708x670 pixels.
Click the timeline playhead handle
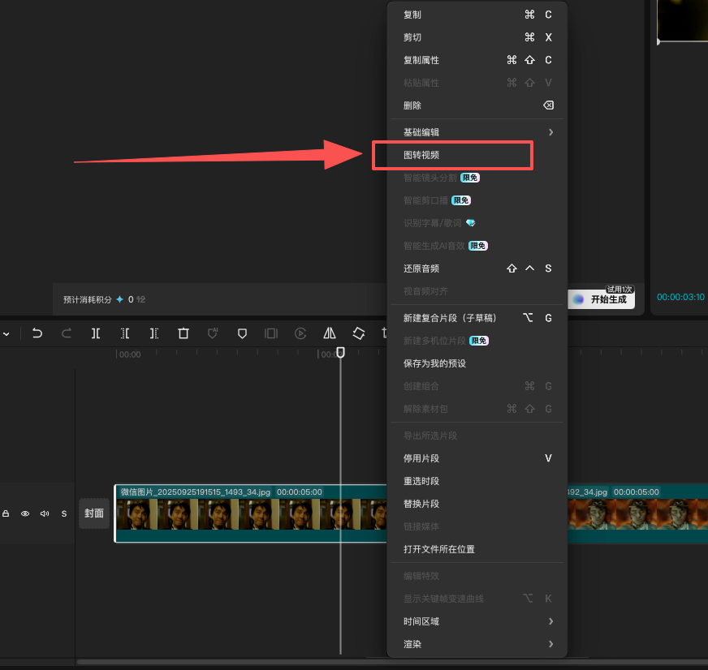point(341,352)
